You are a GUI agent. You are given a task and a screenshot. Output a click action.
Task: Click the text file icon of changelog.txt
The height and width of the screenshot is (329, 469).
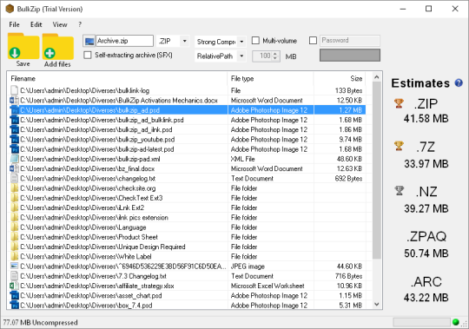(x=15, y=179)
